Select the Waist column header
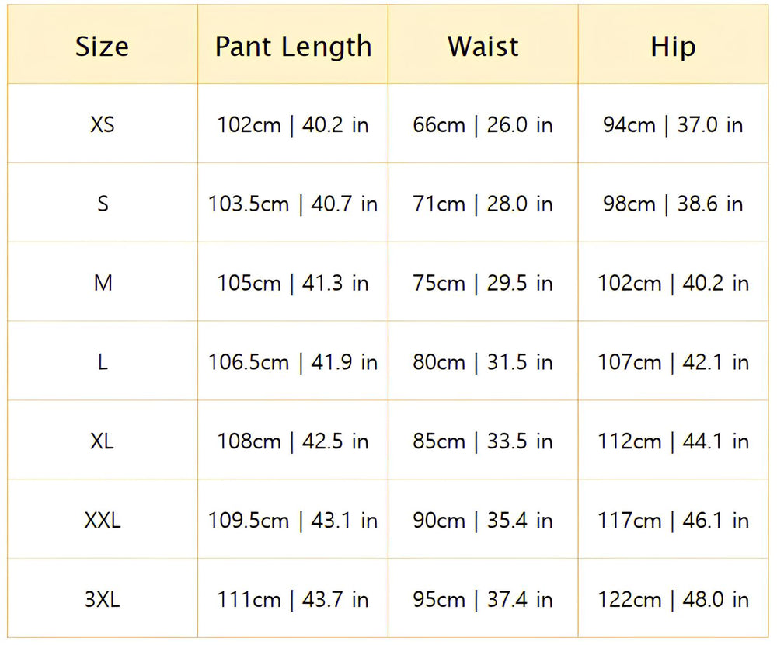This screenshot has width=777, height=645. click(x=483, y=47)
